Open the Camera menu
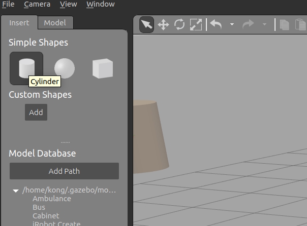This screenshot has height=226, width=307. point(37,5)
